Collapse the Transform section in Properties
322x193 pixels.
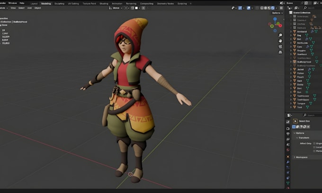[x=297, y=138]
